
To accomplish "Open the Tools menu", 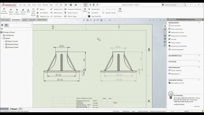I will (x=39, y=5).
